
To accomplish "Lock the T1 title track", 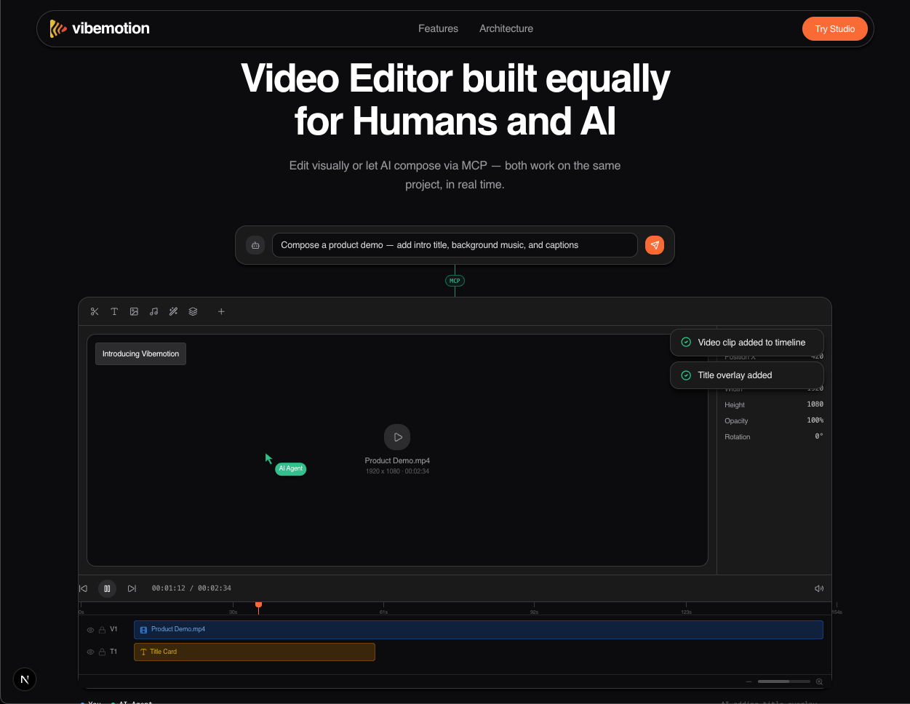I will point(102,652).
